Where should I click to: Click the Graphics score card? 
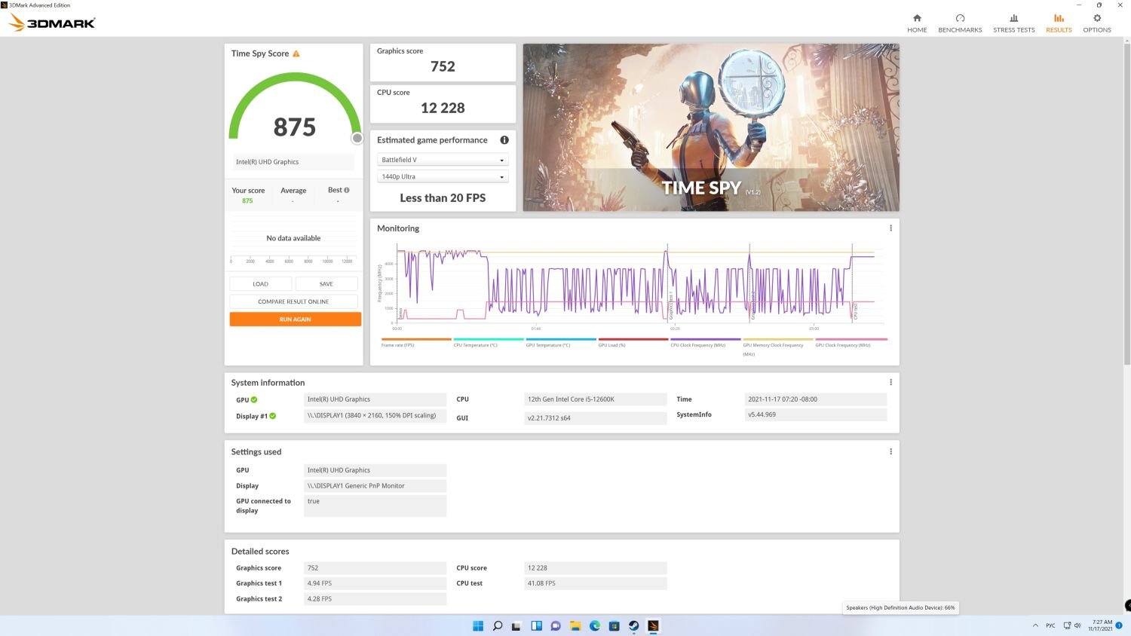443,62
